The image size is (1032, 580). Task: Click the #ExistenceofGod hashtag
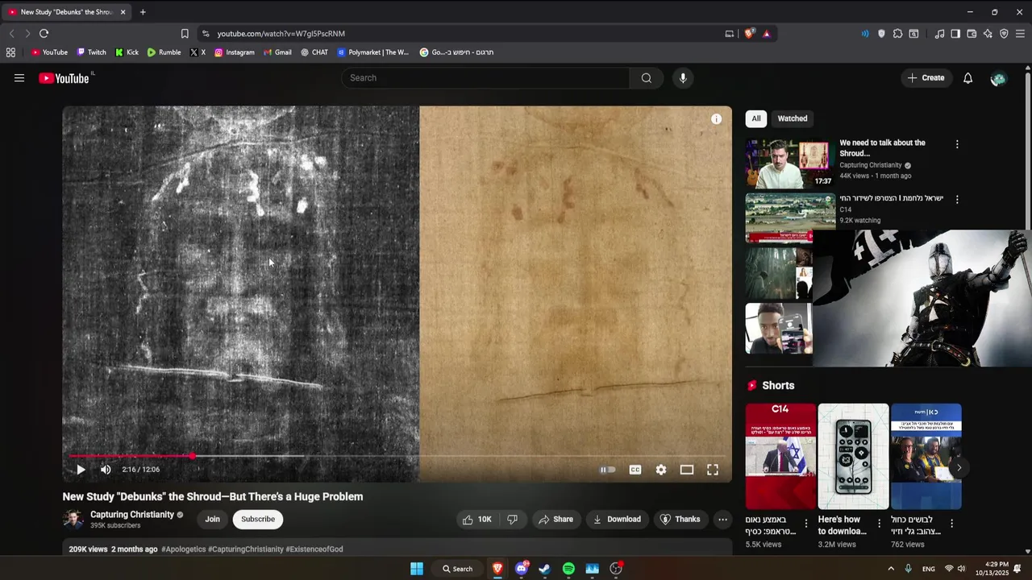(x=314, y=549)
